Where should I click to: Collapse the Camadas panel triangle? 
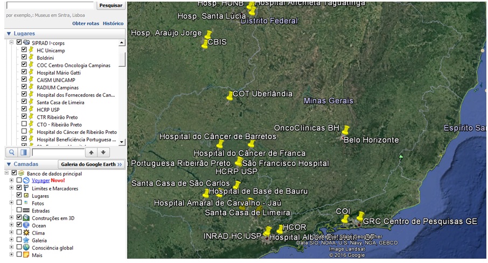coord(9,164)
